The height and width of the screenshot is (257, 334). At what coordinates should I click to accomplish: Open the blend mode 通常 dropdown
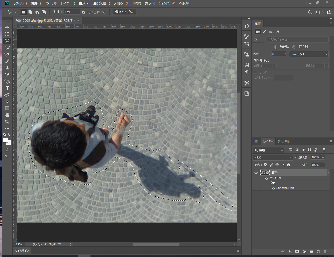[273, 158]
